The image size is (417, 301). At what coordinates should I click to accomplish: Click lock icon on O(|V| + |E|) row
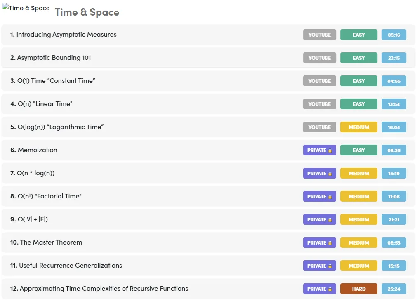(330, 220)
